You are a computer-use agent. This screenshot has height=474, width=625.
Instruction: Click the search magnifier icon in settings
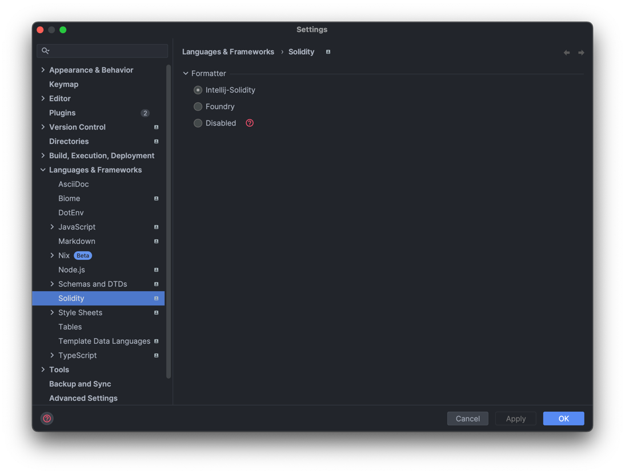click(x=46, y=51)
